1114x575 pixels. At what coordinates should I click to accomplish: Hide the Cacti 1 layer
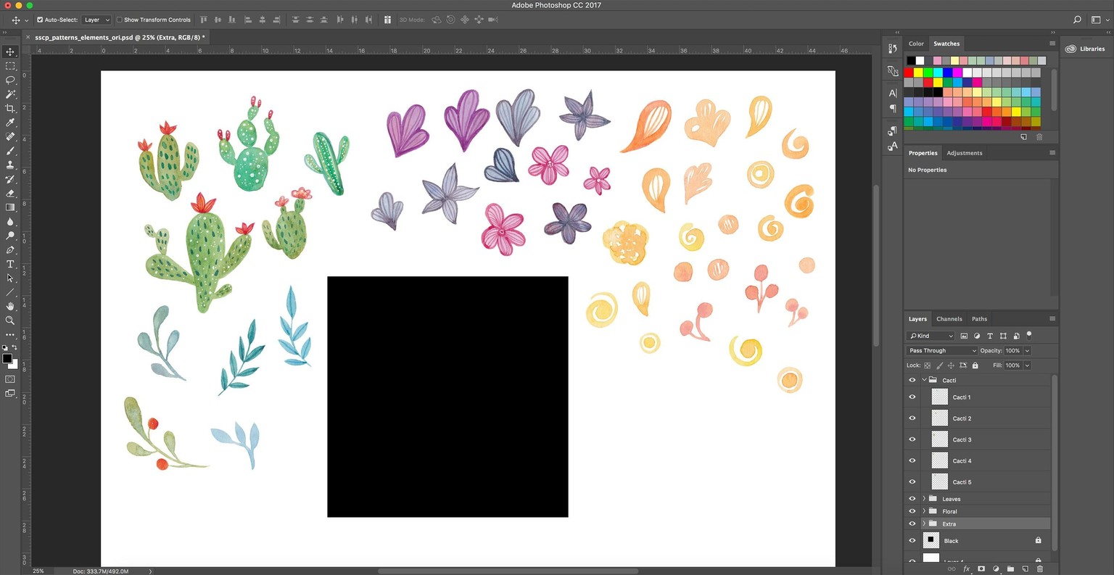click(x=912, y=397)
